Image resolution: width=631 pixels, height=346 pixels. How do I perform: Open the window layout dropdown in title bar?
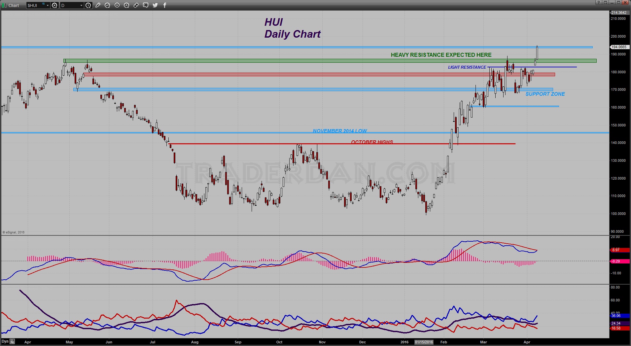click(x=606, y=2)
